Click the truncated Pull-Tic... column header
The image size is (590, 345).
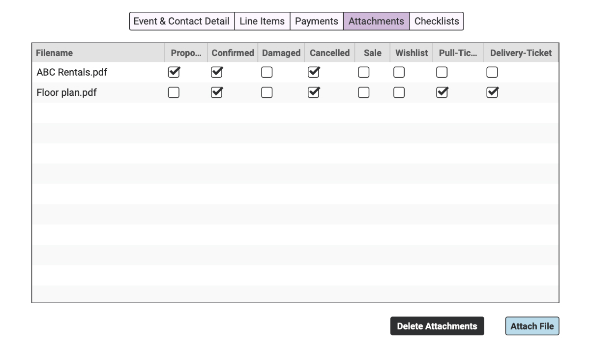point(458,53)
